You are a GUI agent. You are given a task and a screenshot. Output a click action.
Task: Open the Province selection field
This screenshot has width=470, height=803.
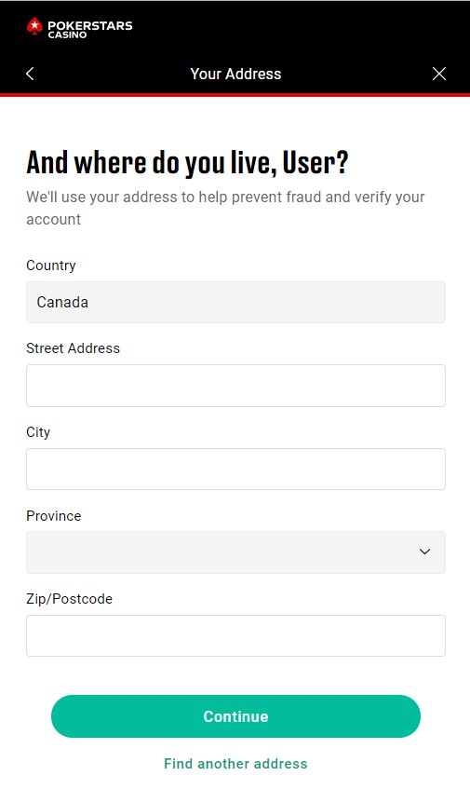click(x=235, y=552)
